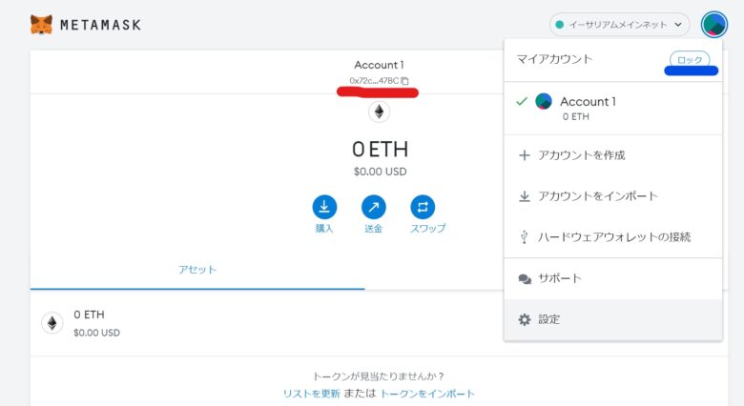This screenshot has width=744, height=406.
Task: Click the network dropdown chevron arrow
Action: point(678,24)
